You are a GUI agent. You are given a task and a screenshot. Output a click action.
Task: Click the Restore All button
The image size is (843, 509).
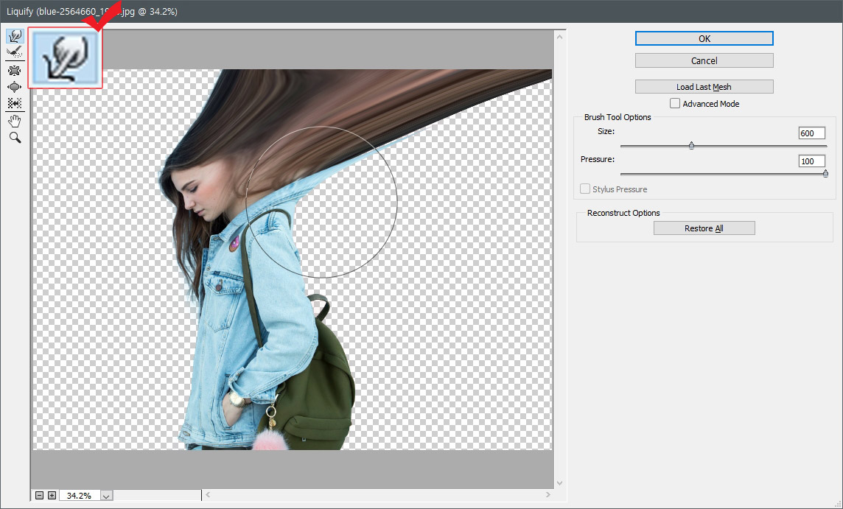(704, 228)
